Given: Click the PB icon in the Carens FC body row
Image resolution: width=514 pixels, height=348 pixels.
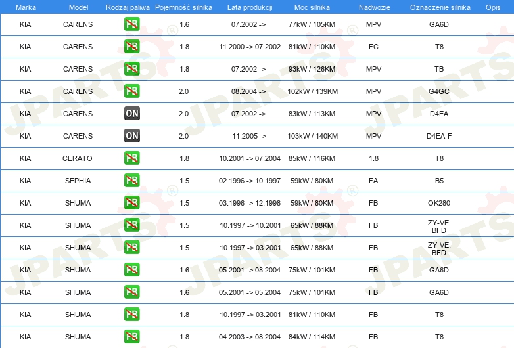Looking at the screenshot, I should point(131,47).
